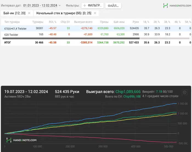
Task: Click the Бай-ин: [12; 20] filter chip
Action: tap(17, 13)
